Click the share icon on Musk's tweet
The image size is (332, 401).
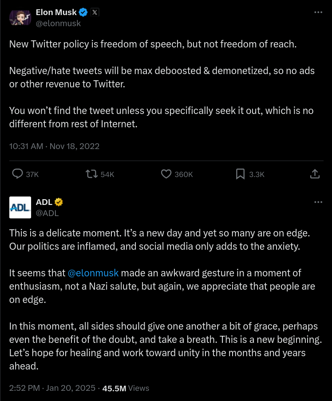pyautogui.click(x=315, y=174)
